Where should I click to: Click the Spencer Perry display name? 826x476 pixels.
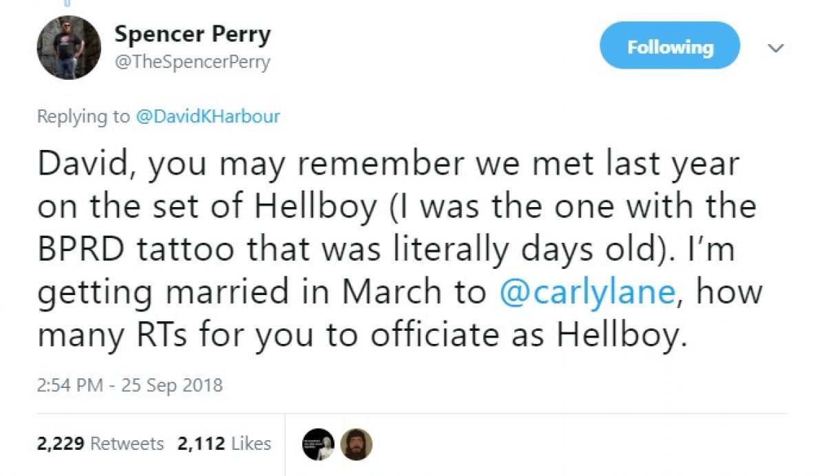click(192, 34)
